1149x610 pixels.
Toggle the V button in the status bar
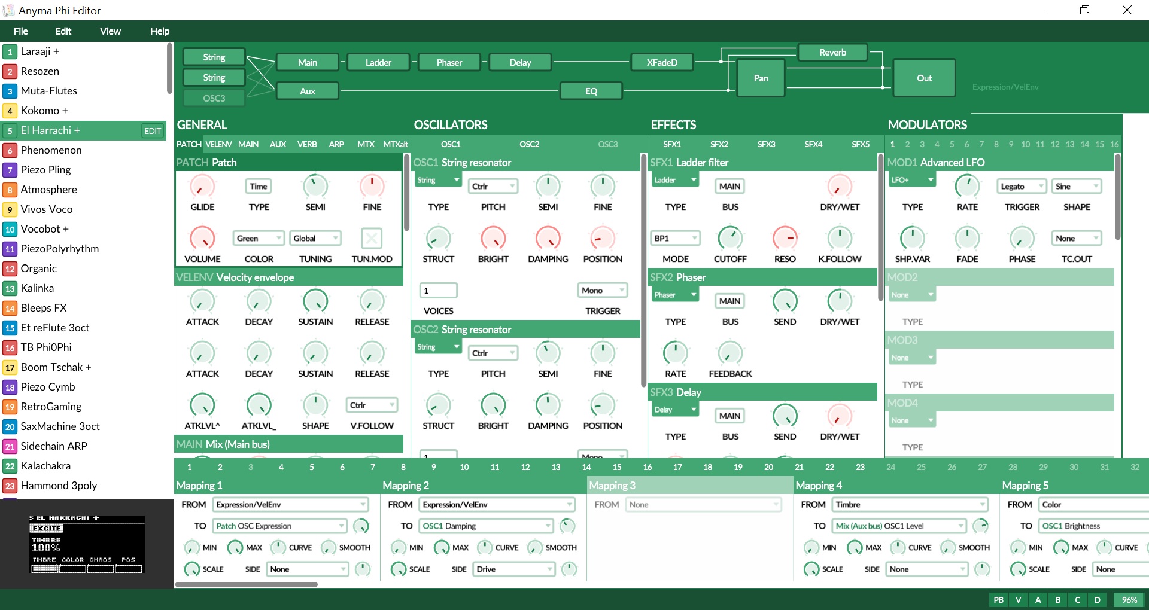click(1018, 600)
